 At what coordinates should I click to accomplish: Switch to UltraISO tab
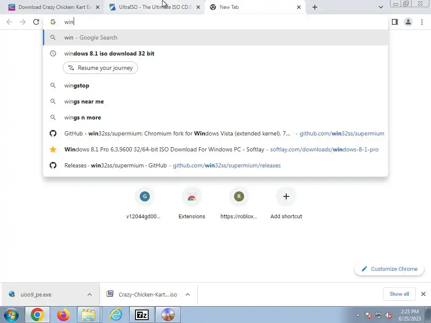point(154,7)
